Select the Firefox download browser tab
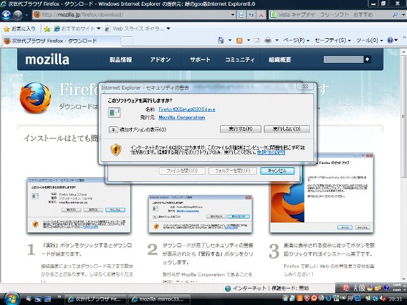407x305 pixels. coord(62,41)
